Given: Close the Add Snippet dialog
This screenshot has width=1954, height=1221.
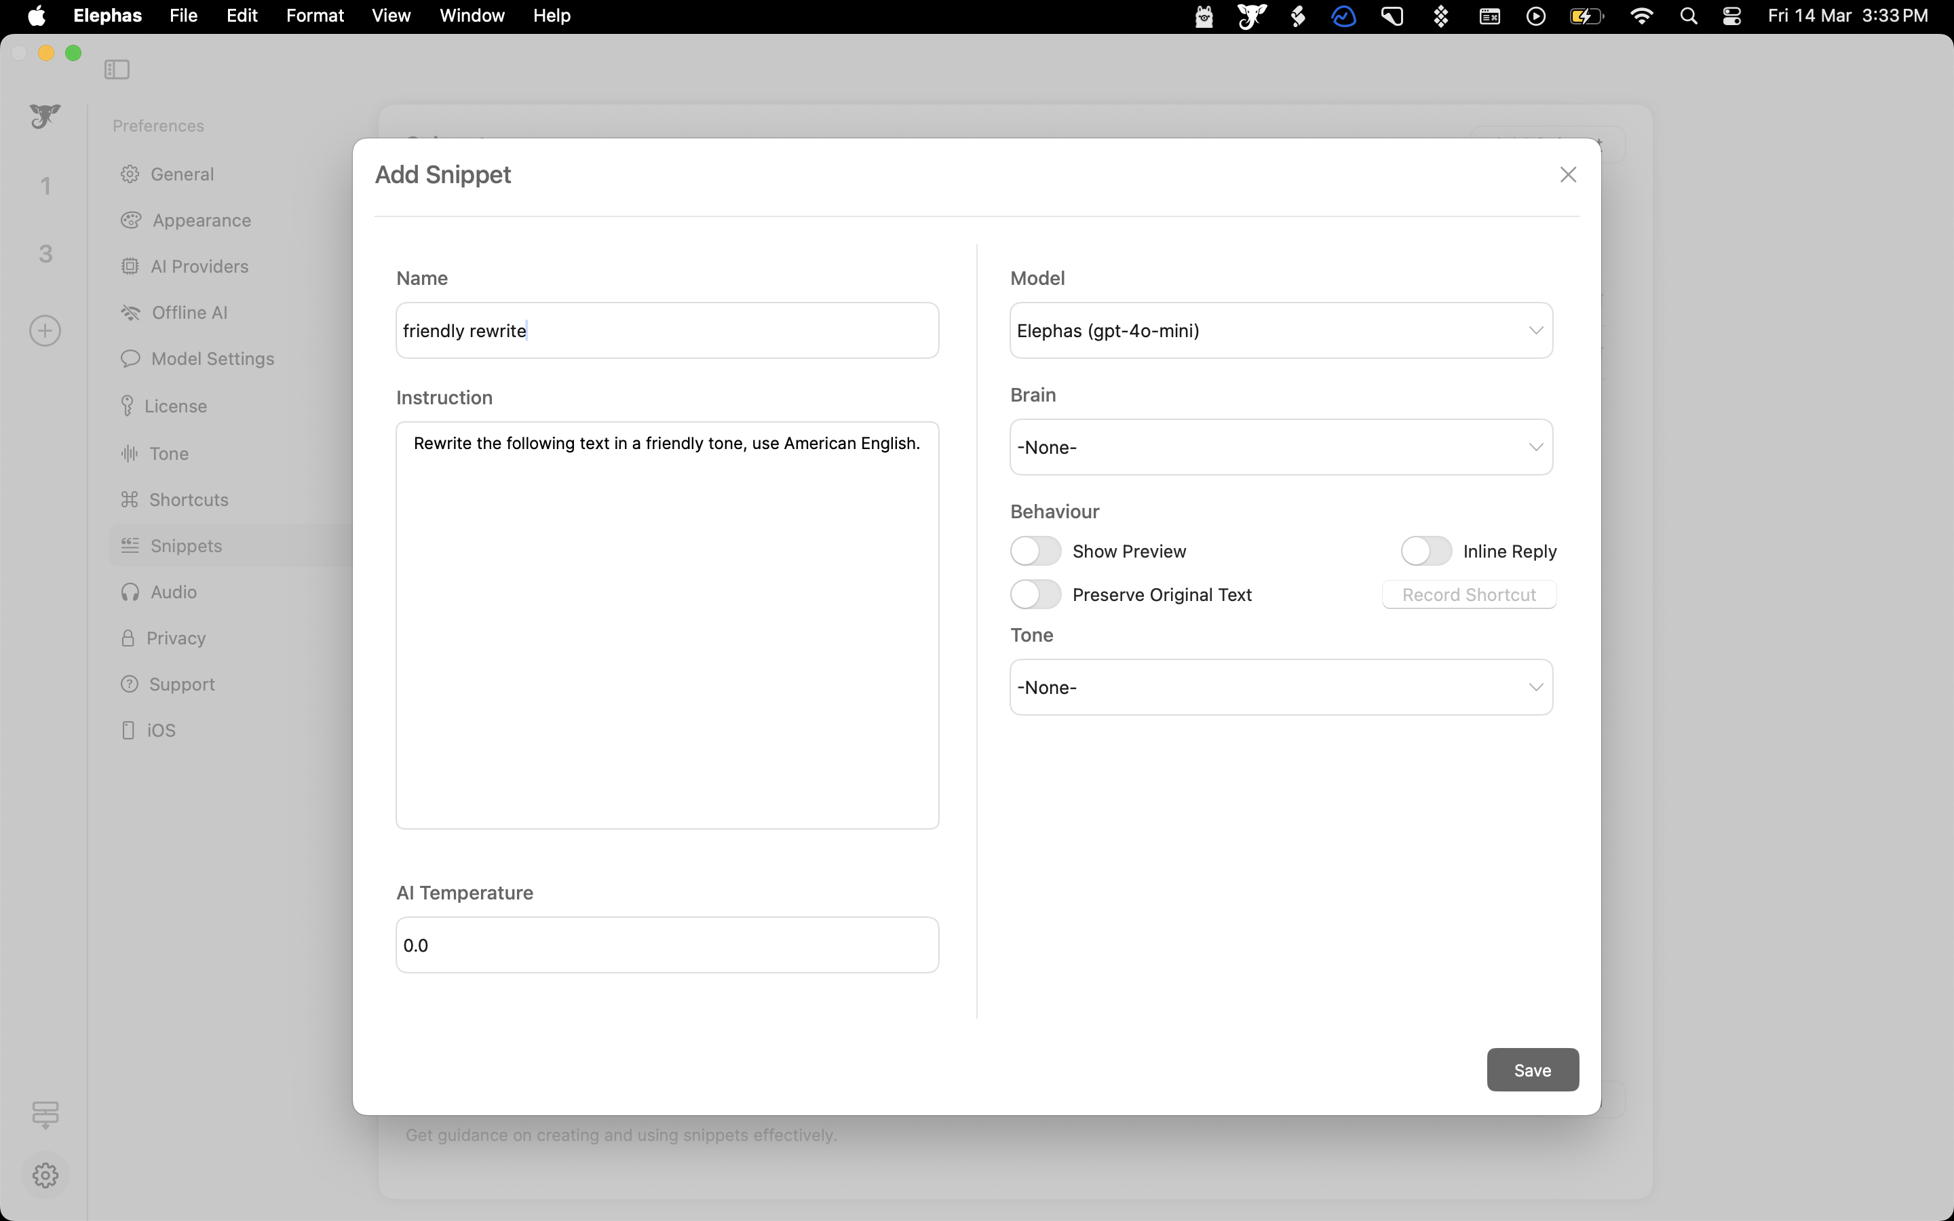Looking at the screenshot, I should pyautogui.click(x=1568, y=174).
